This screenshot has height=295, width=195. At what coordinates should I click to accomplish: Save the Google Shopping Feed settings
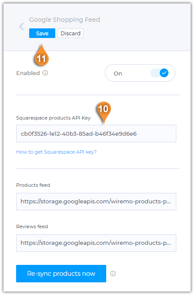pyautogui.click(x=42, y=33)
